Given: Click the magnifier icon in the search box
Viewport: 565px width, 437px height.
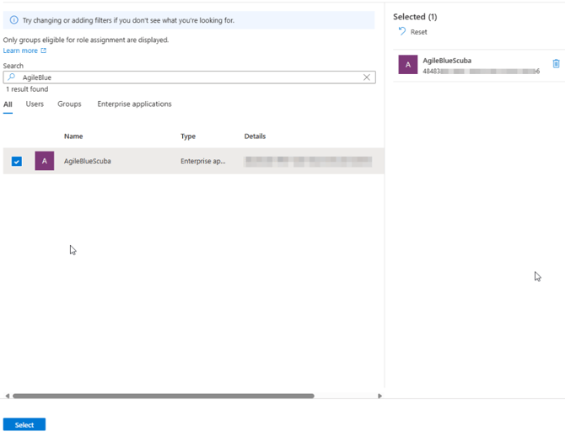Looking at the screenshot, I should tap(12, 77).
